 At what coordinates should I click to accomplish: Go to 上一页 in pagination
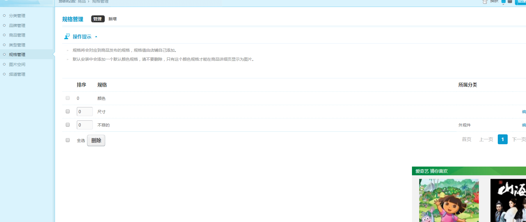point(486,140)
